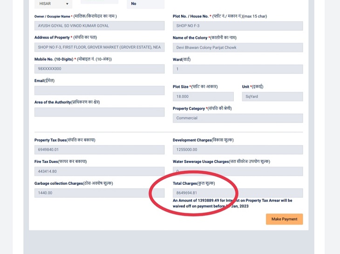This screenshot has width=340, height=254.
Task: Select the Mobile No. input field
Action: [x=99, y=69]
